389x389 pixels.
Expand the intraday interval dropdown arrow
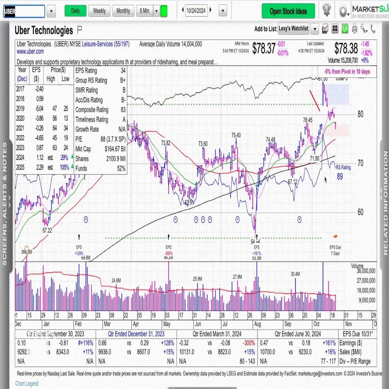coord(156,11)
